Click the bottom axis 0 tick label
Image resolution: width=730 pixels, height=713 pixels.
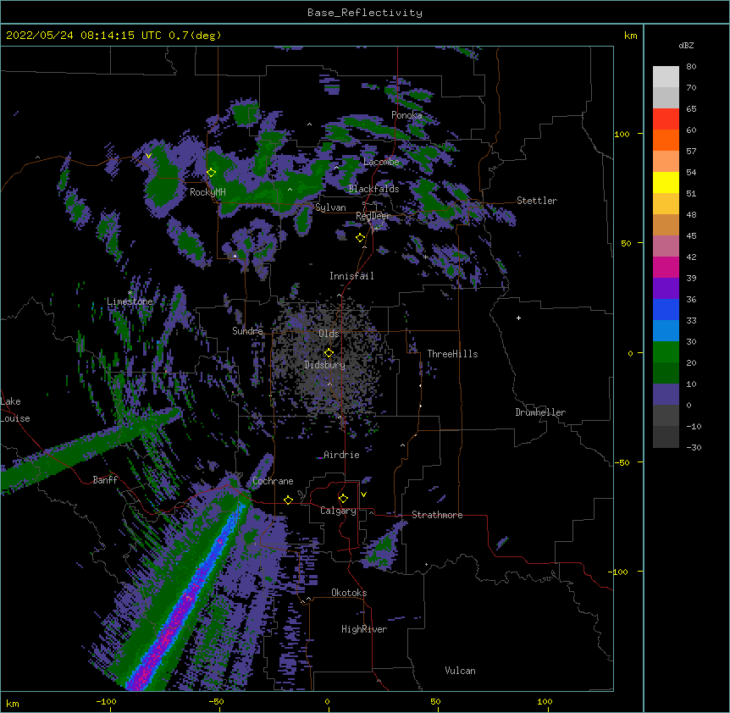(x=327, y=701)
